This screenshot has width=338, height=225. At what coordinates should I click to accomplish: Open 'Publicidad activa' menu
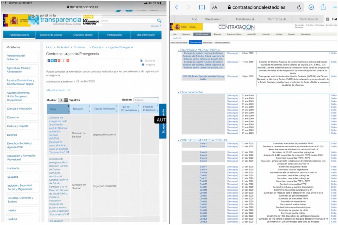click(19, 35)
